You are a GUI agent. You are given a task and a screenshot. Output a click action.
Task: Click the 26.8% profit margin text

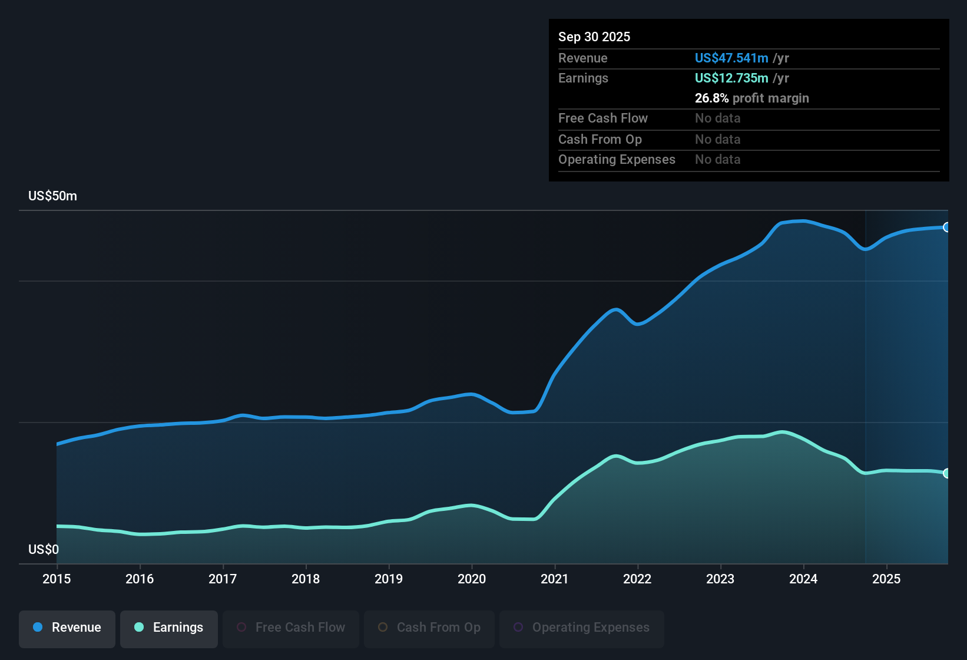click(x=752, y=98)
